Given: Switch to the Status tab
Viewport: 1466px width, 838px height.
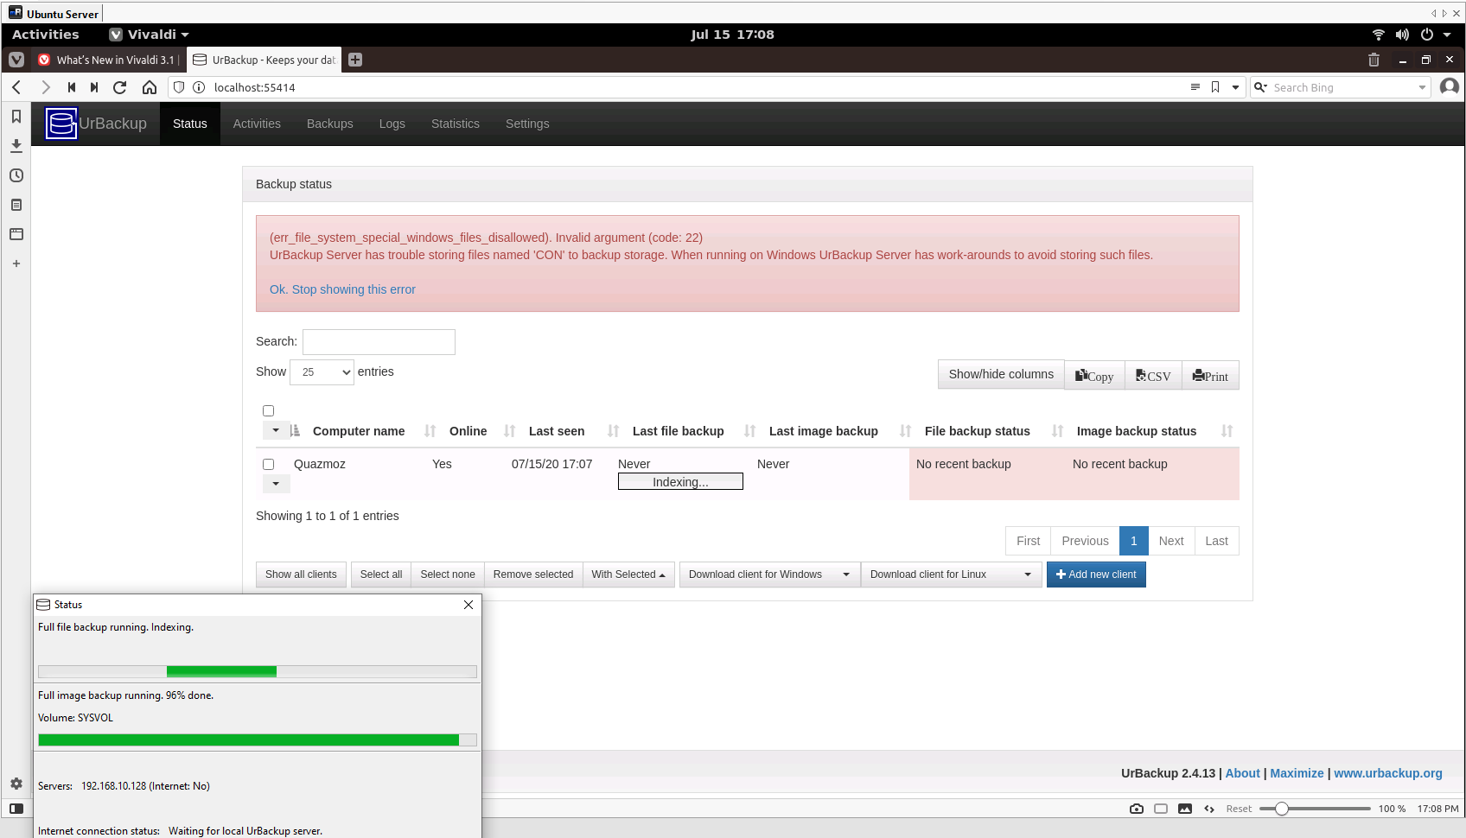Looking at the screenshot, I should 190,124.
